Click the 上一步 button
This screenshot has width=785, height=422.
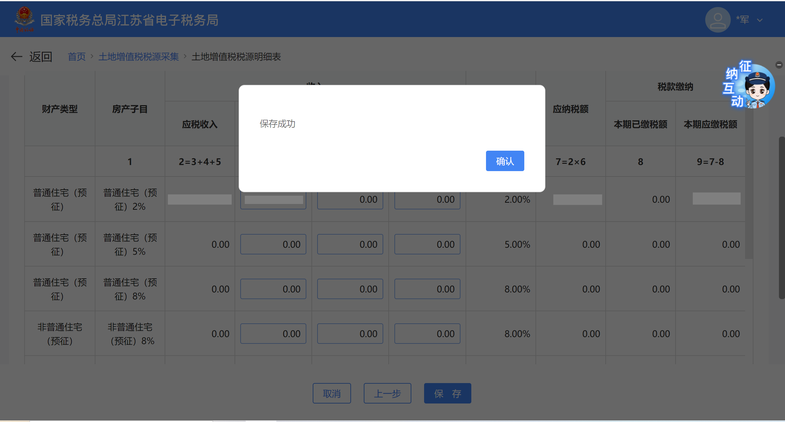(387, 393)
